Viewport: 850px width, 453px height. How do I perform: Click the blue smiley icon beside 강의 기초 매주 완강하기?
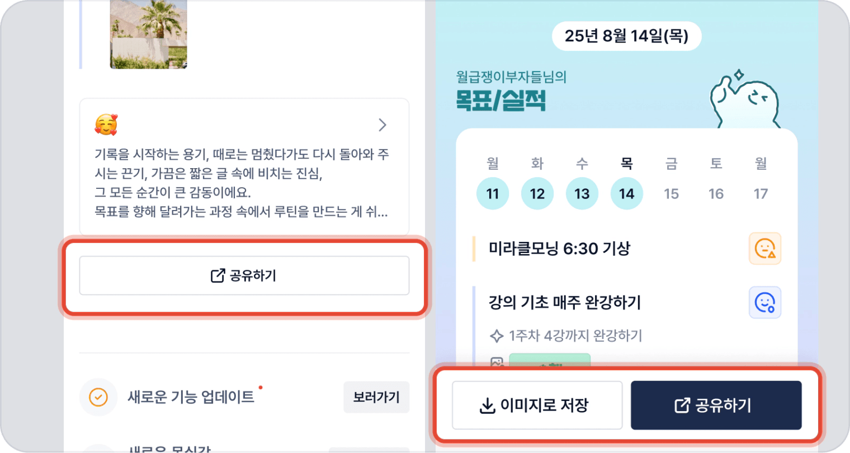click(x=765, y=303)
